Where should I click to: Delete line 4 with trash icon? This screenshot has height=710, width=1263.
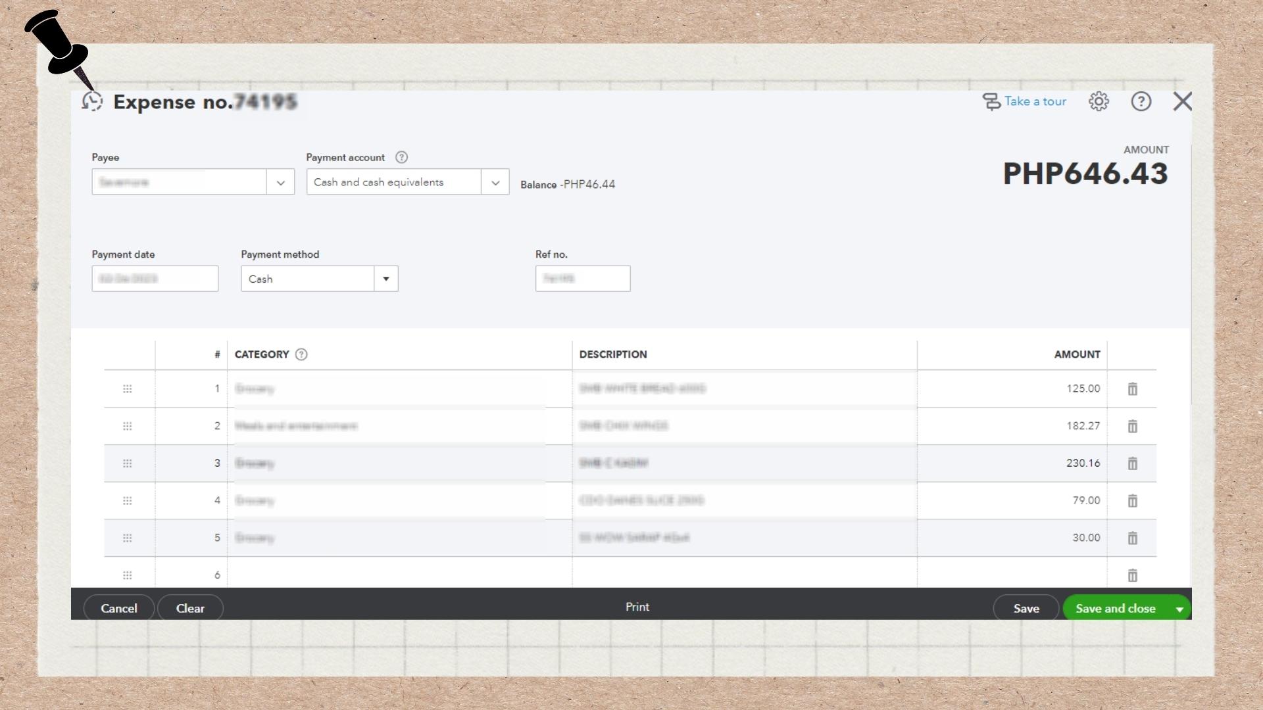1132,501
